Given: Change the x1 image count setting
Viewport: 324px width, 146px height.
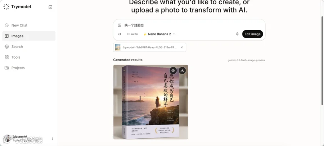Looking at the screenshot, I should [x=120, y=34].
